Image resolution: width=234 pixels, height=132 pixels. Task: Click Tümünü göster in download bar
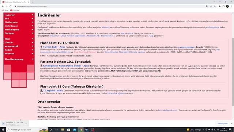tap(222, 124)
